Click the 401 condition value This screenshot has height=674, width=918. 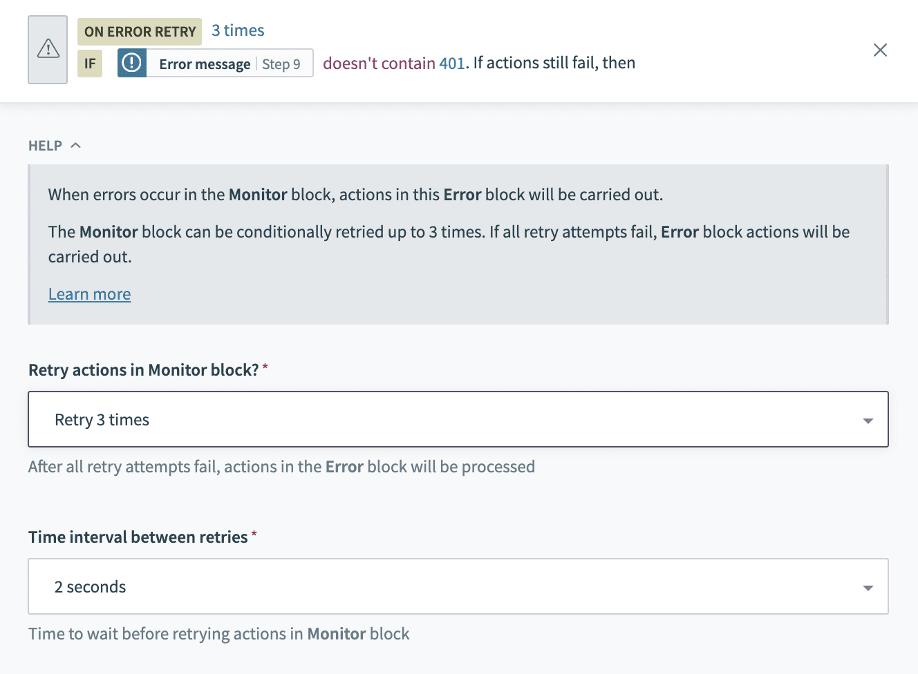point(451,64)
